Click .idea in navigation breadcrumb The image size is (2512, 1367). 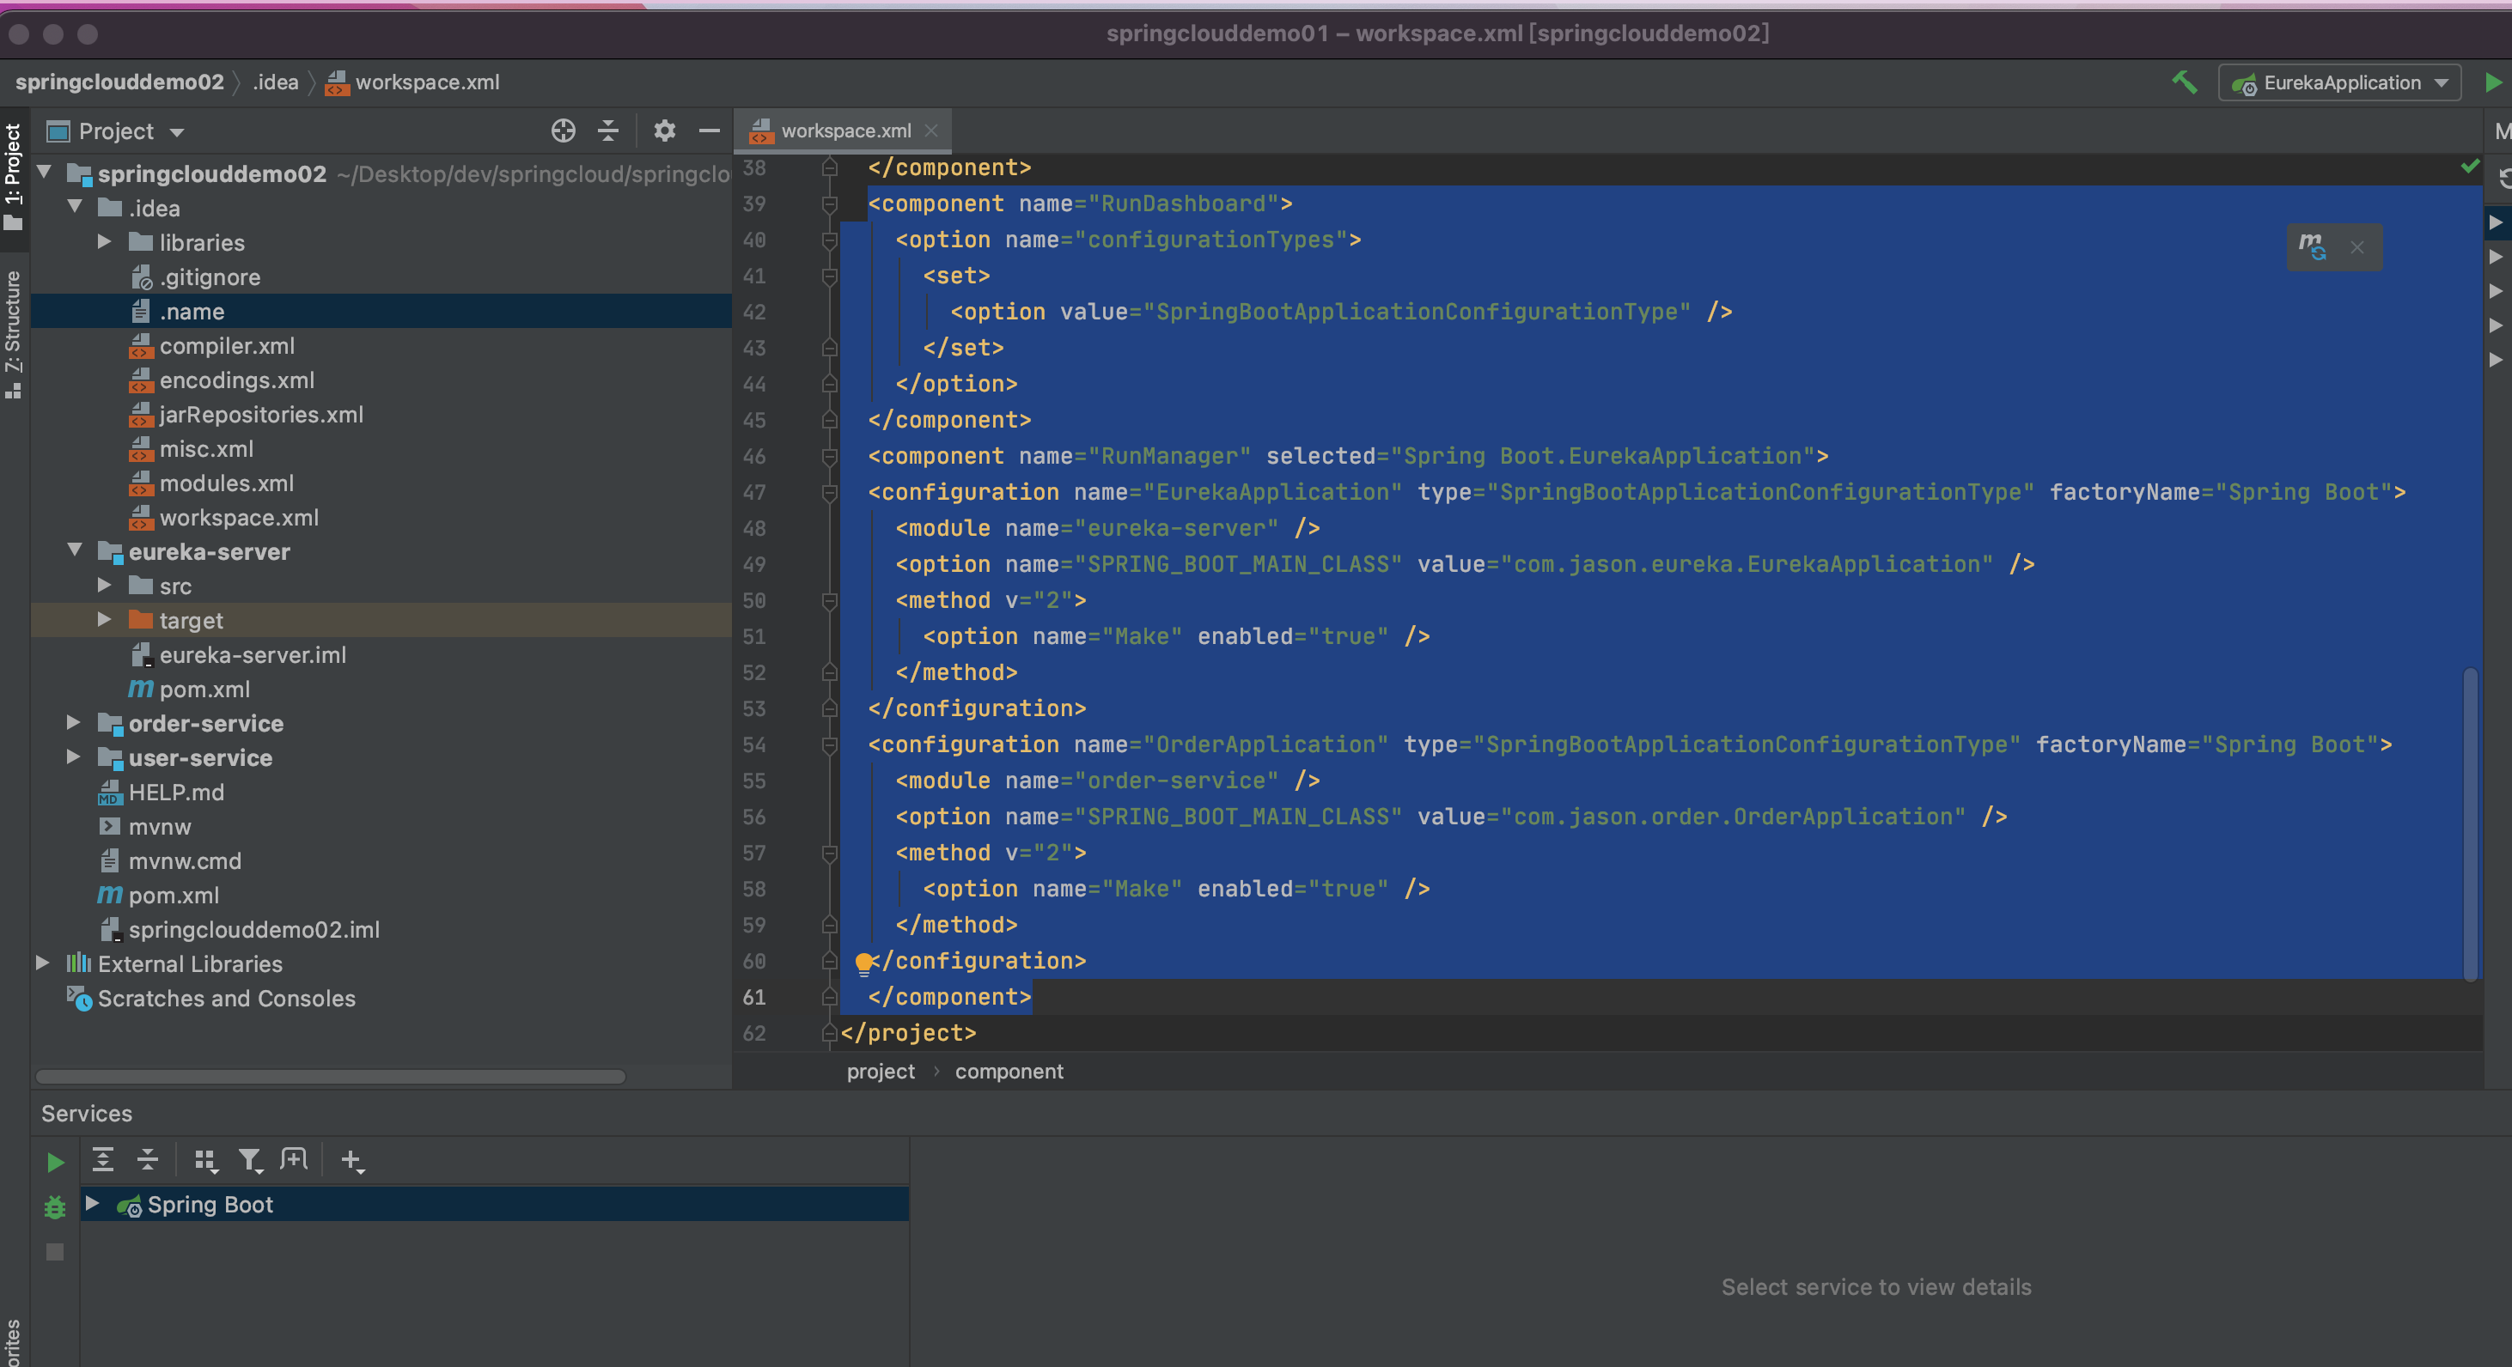click(275, 82)
